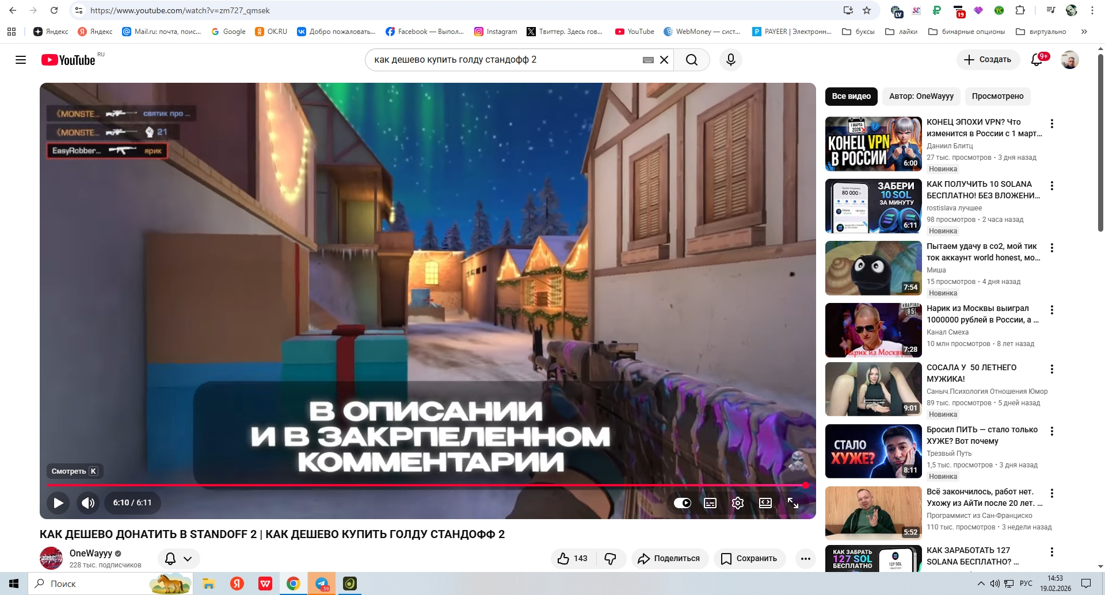Click the Создать create button
The height and width of the screenshot is (595, 1105).
coord(988,60)
